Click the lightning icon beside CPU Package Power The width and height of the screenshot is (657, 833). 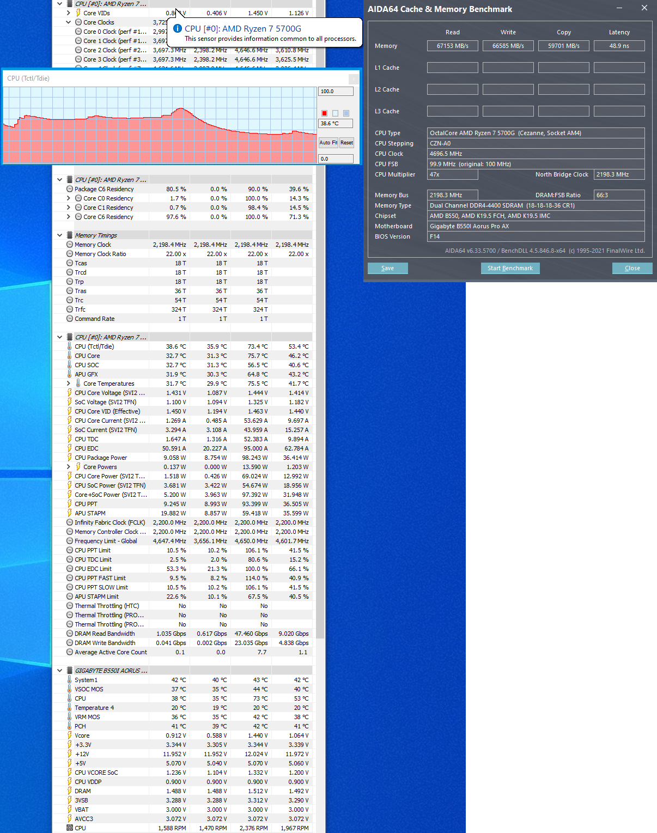(x=70, y=458)
